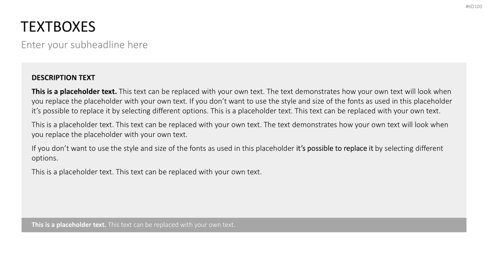Select the bold 'This is a placeholder text.' opening phrase
This screenshot has height=274, width=487.
point(74,92)
